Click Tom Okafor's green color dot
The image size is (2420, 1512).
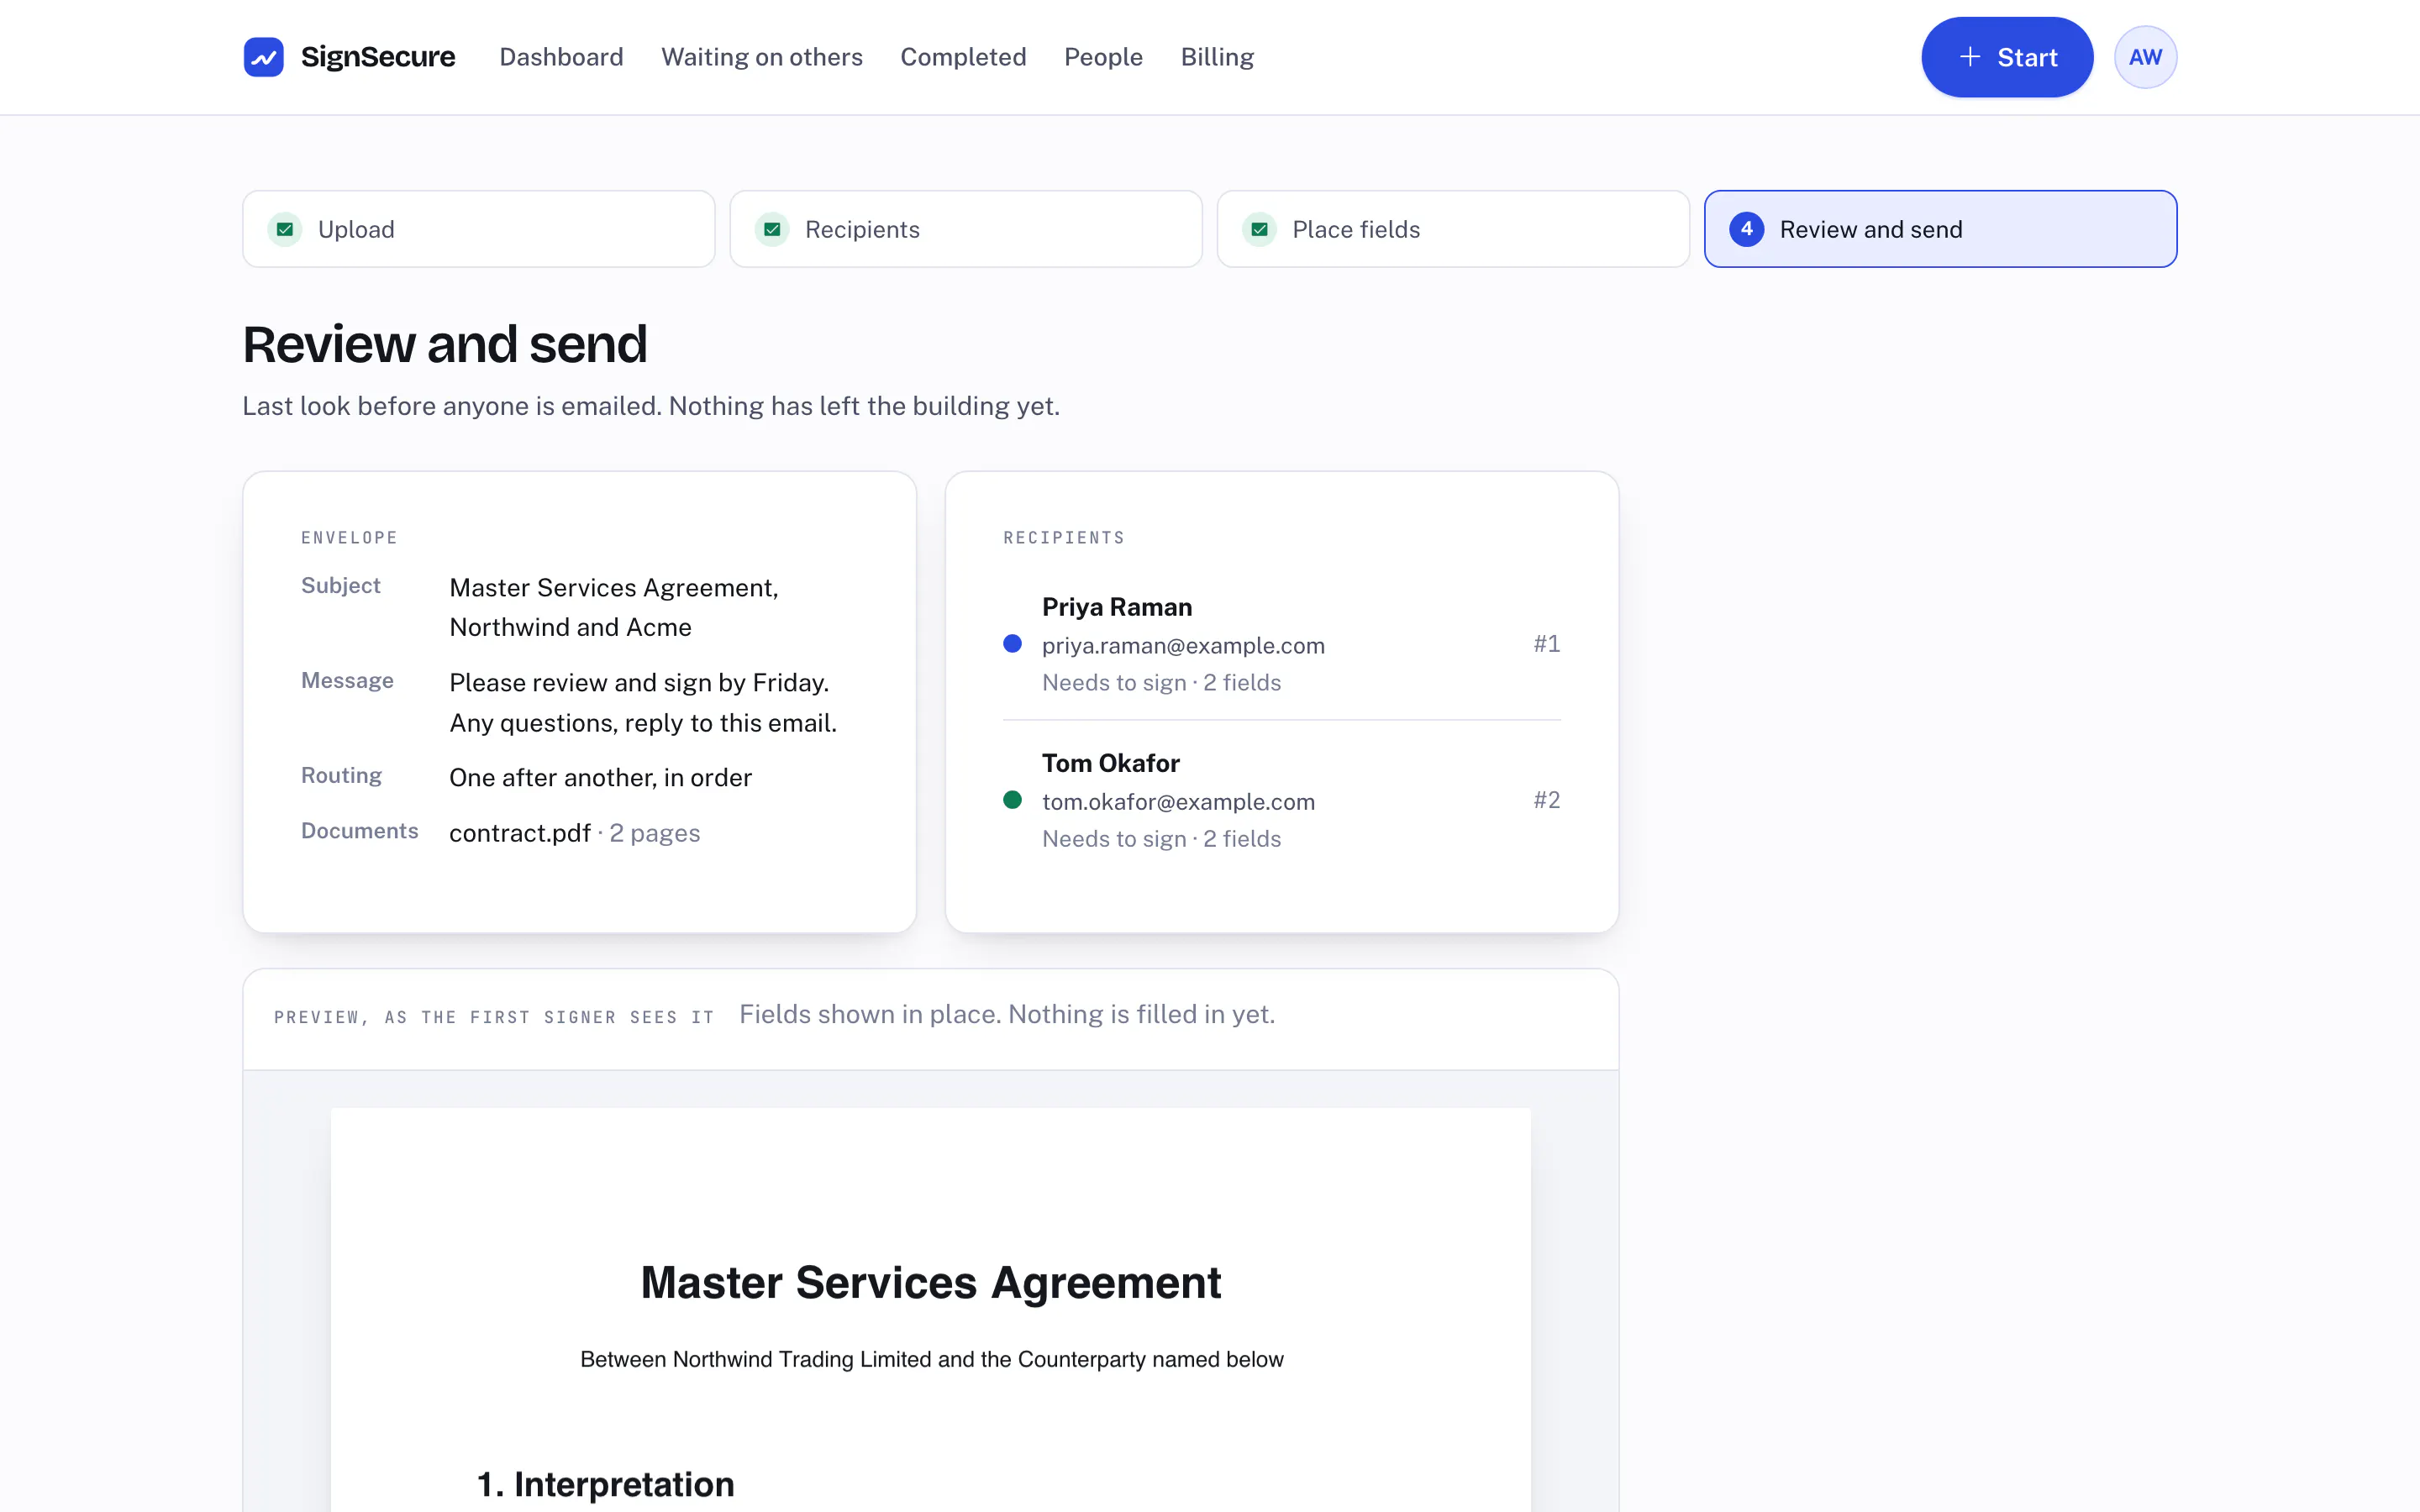[x=1012, y=799]
